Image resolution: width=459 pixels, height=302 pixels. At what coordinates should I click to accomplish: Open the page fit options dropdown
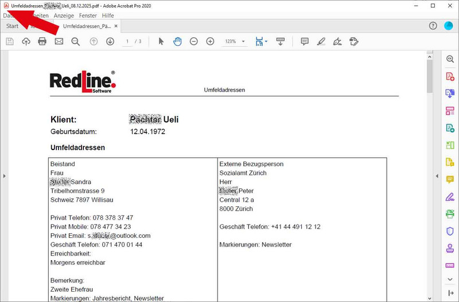(x=262, y=41)
